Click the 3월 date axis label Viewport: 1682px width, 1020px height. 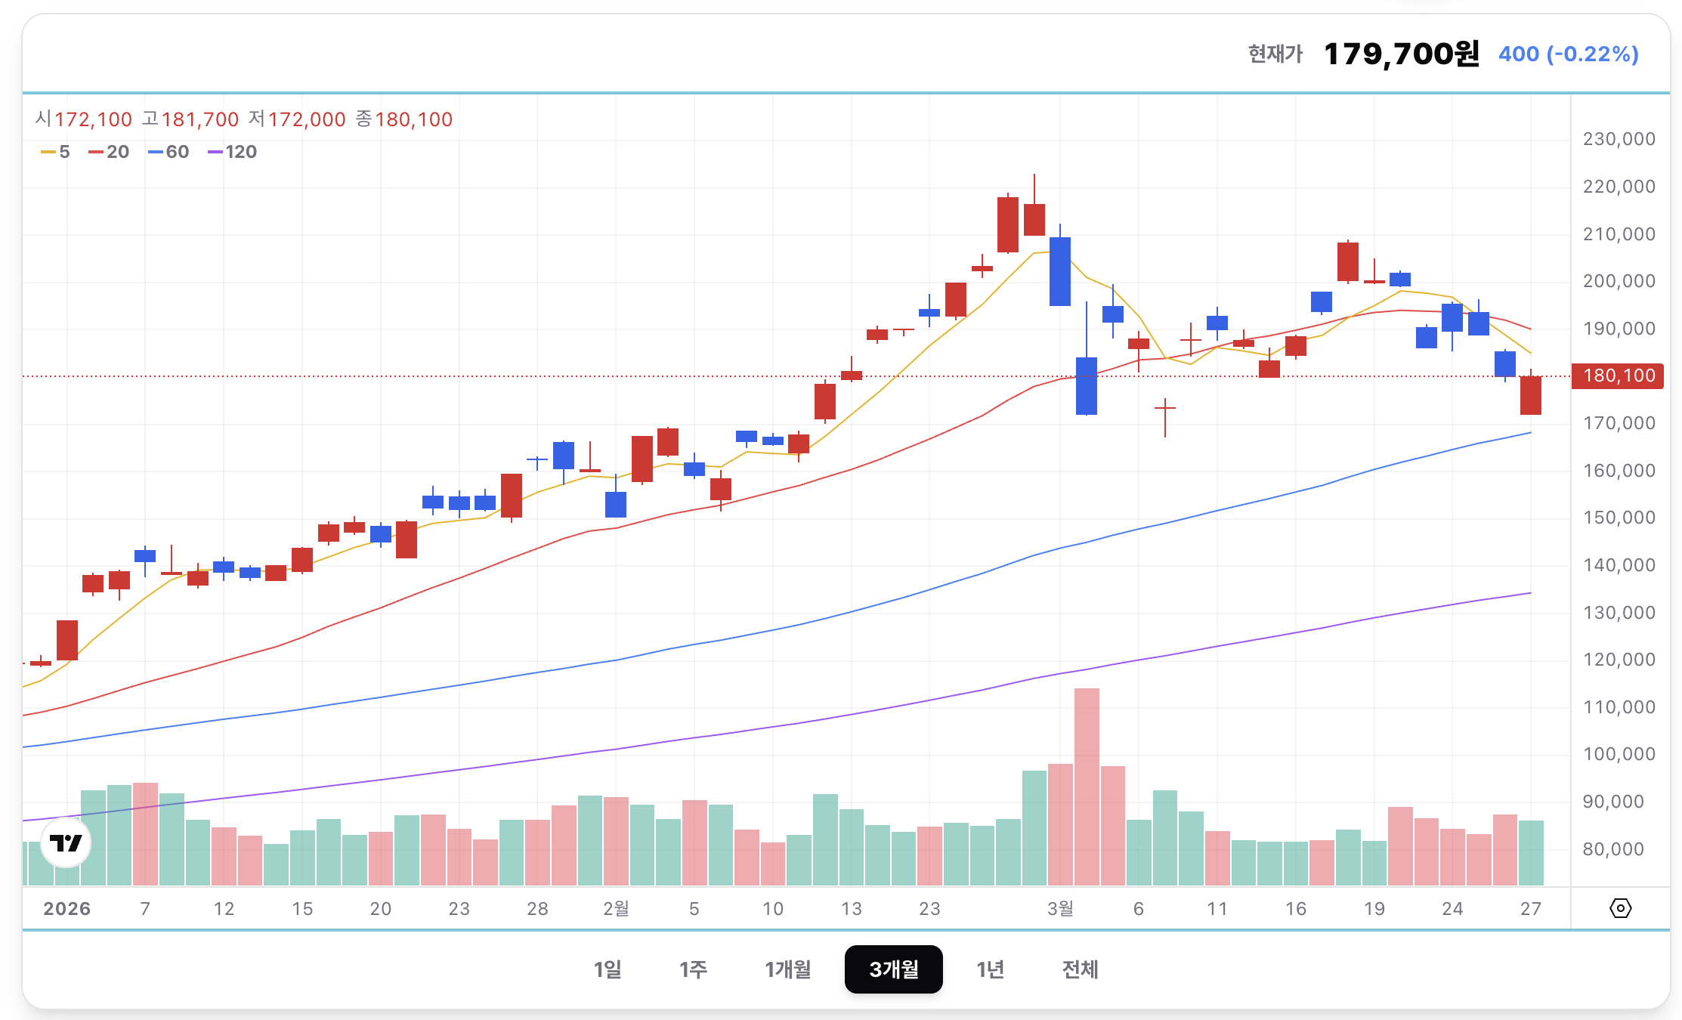[x=1060, y=908]
